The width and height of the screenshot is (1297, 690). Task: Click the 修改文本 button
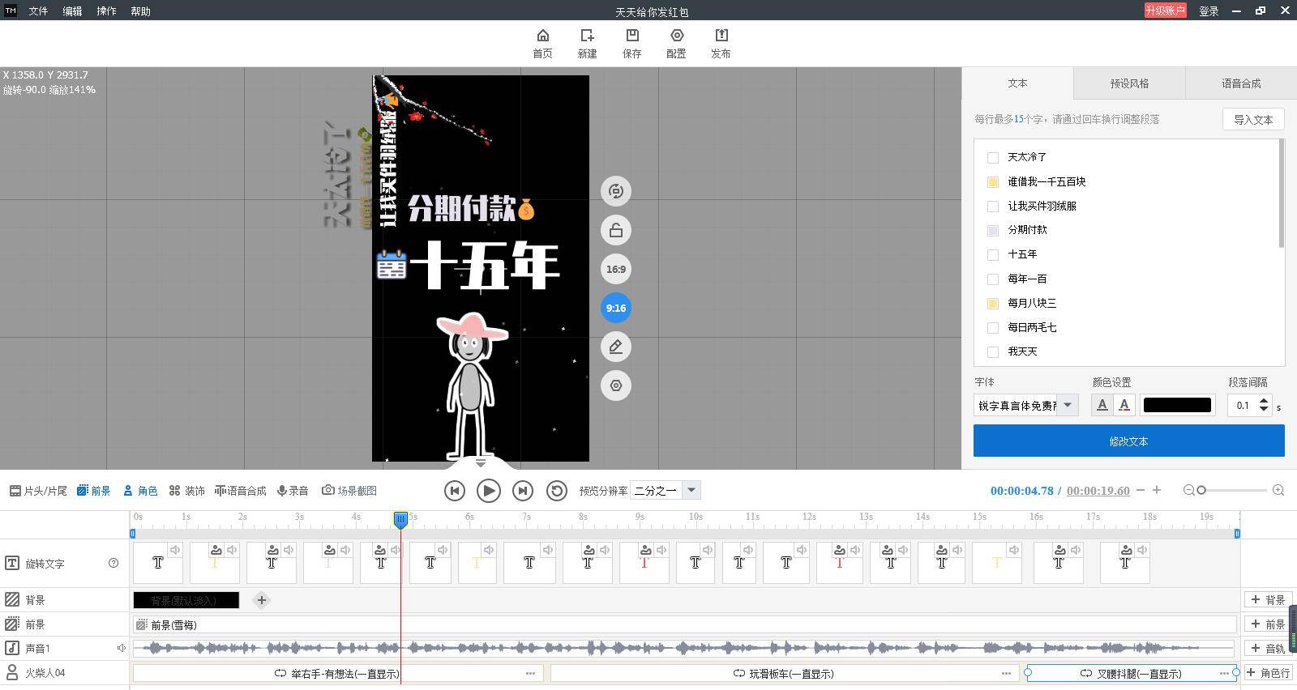tap(1128, 441)
